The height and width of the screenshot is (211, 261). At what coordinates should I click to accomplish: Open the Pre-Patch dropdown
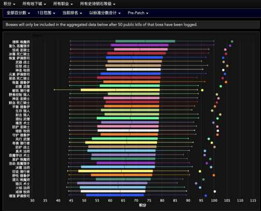pyautogui.click(x=138, y=13)
